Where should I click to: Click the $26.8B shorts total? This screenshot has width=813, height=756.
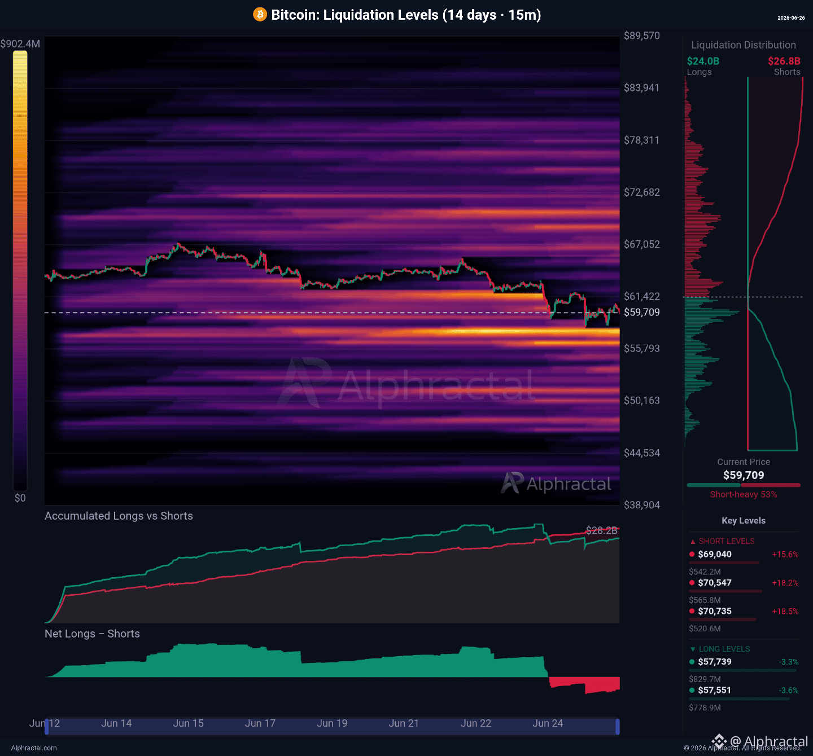point(784,61)
